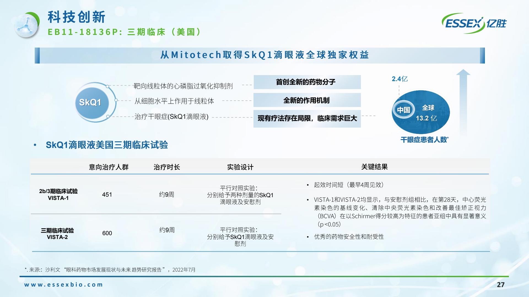Click row label 2b/3期临床试验 VISTA-1

pyautogui.click(x=58, y=194)
